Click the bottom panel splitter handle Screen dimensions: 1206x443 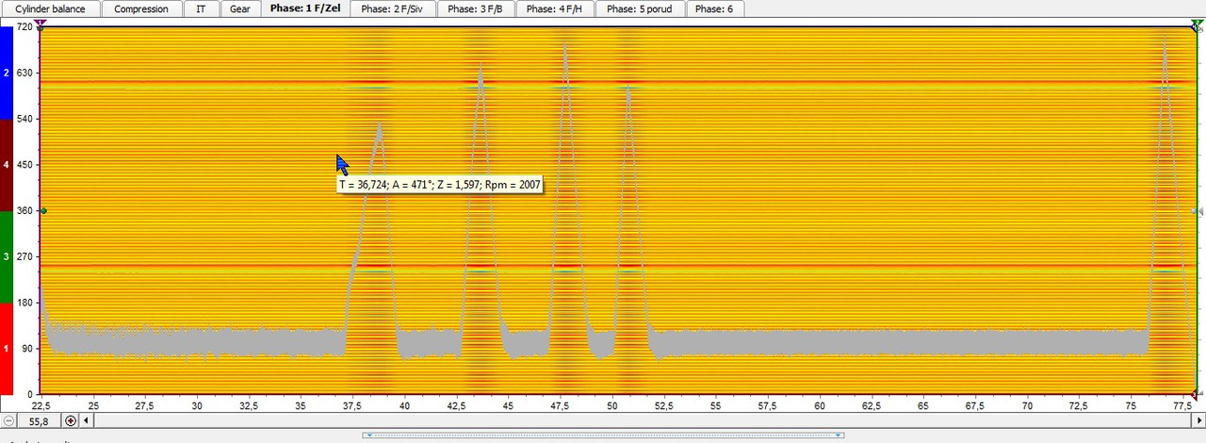pos(603,435)
